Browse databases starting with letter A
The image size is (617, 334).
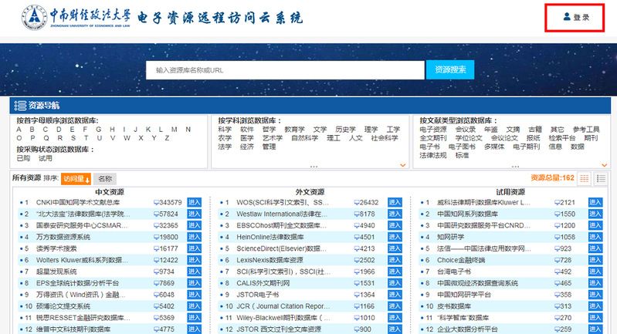pos(20,129)
